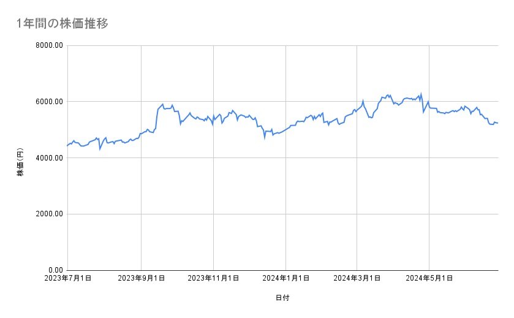This screenshot has height=318, width=514.
Task: Click the 2024年5月1日 x-axis label
Action: point(429,279)
